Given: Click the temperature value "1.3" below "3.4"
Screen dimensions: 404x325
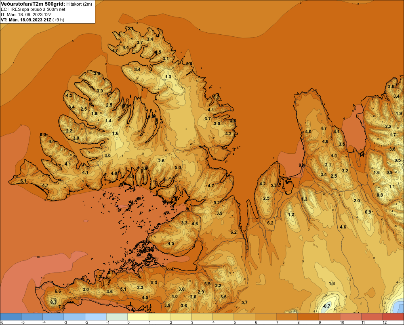Looking at the screenshot, I should 168,77.
